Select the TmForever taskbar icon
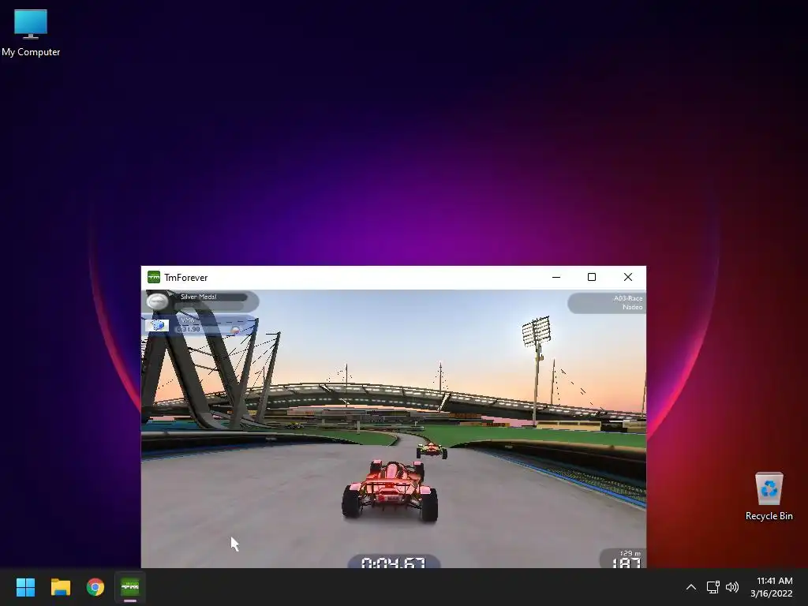Viewport: 808px width, 606px height. pos(130,587)
